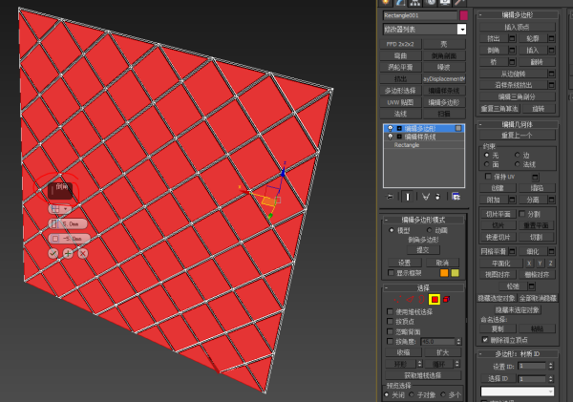
Task: Click the pink object color swatch
Action: 464,16
